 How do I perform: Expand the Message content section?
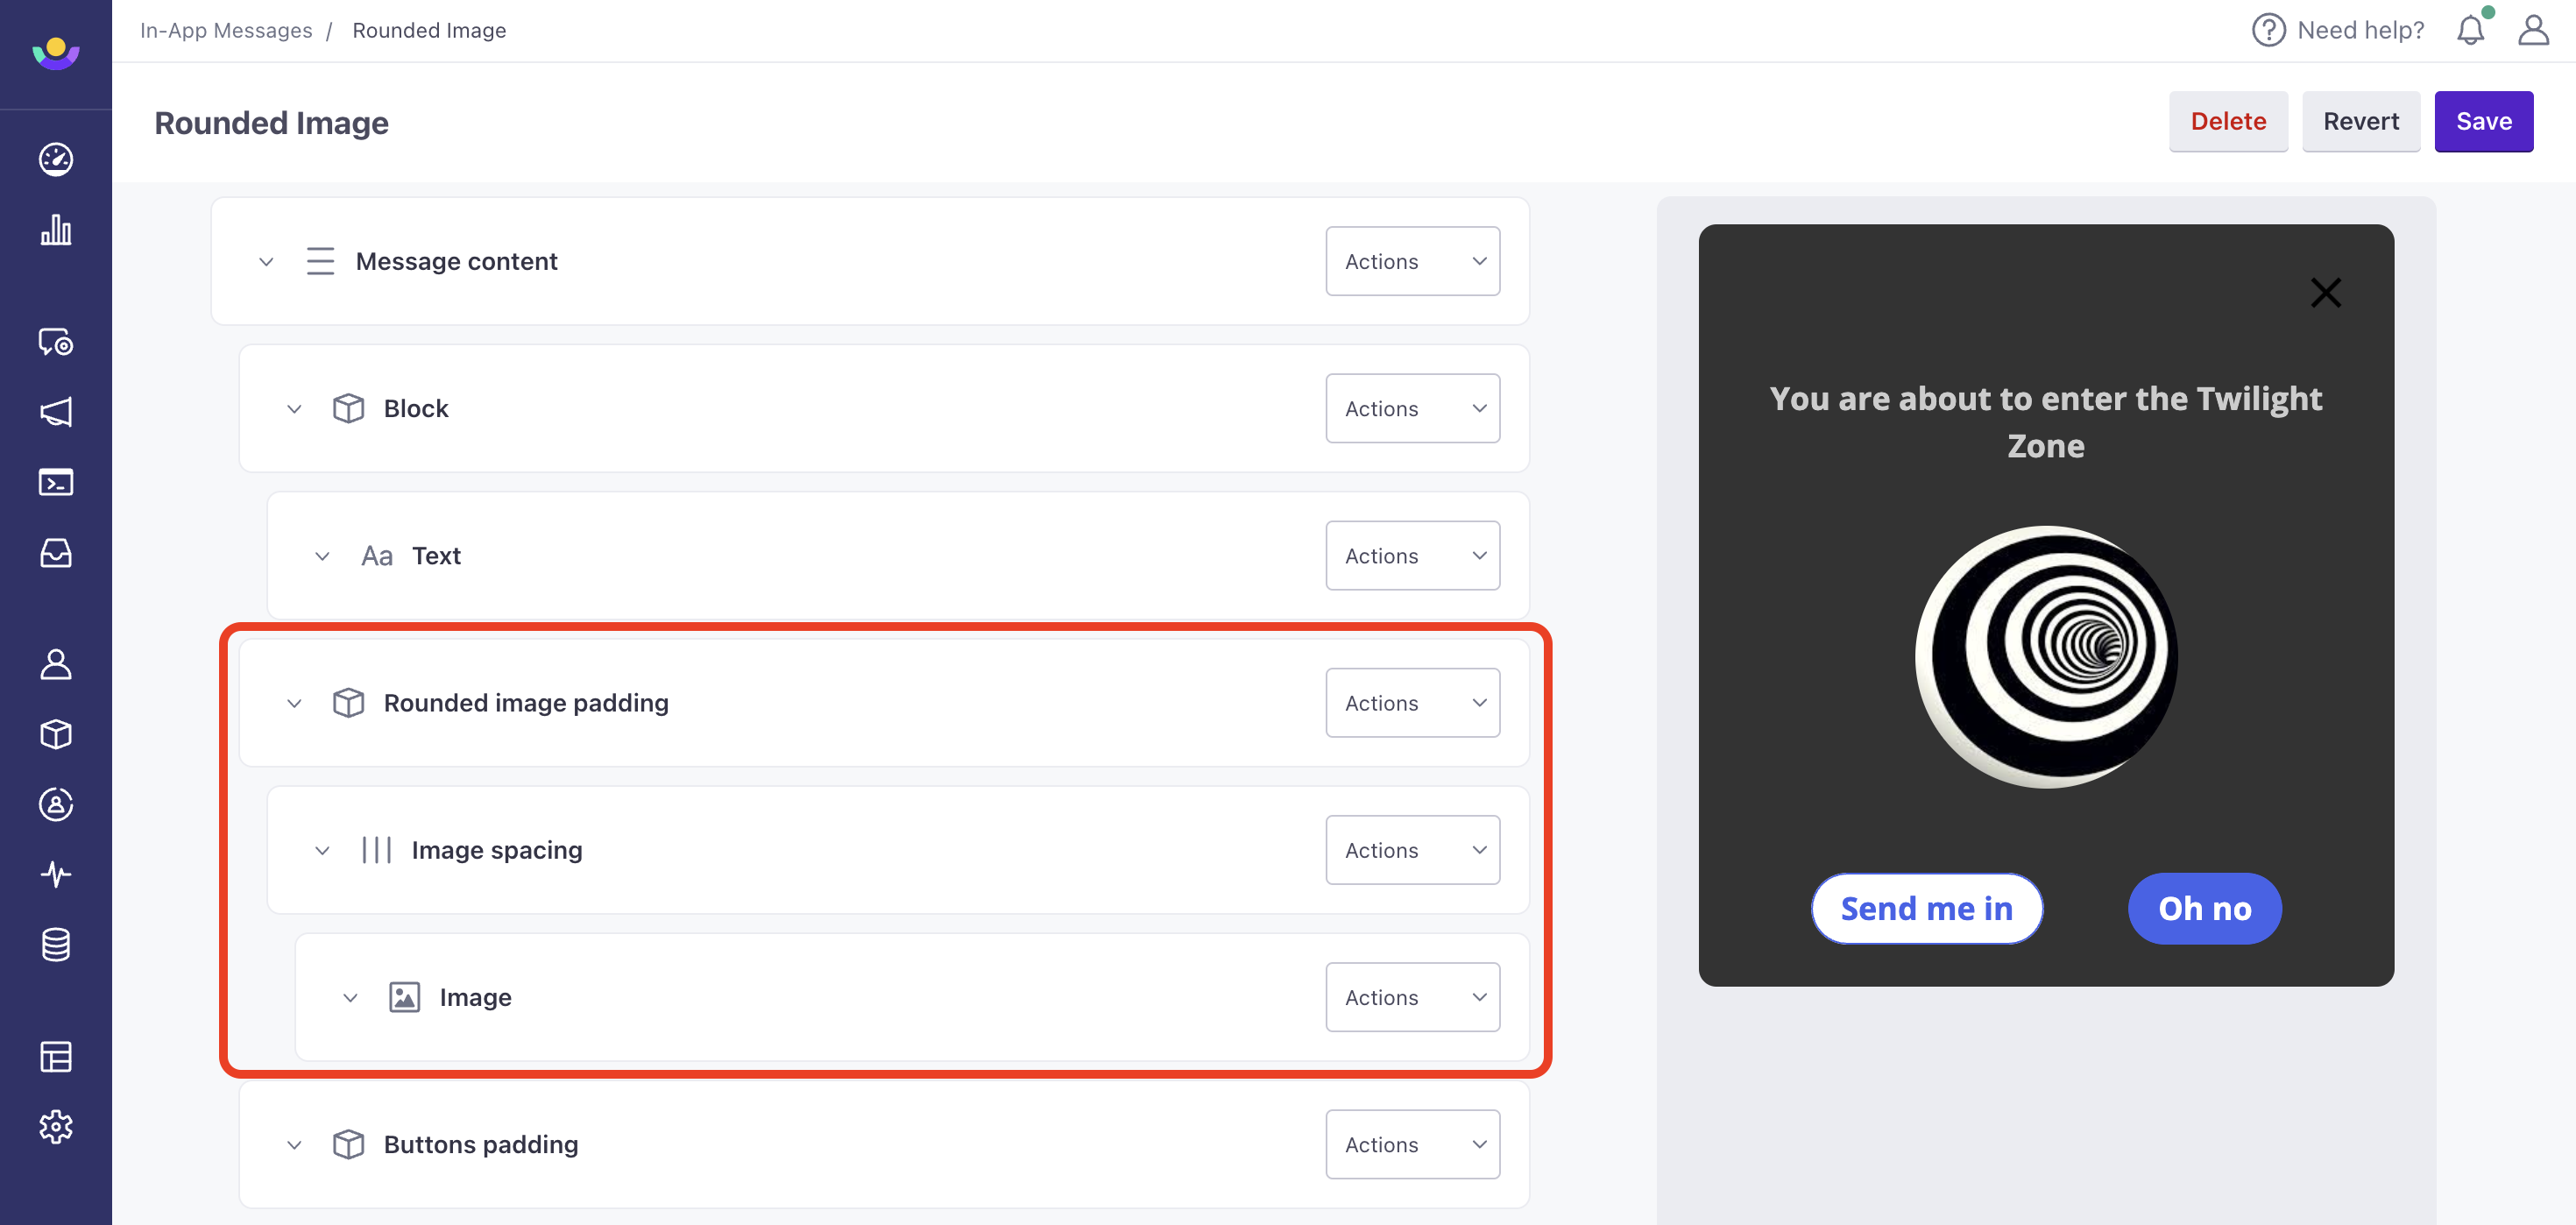click(x=266, y=261)
